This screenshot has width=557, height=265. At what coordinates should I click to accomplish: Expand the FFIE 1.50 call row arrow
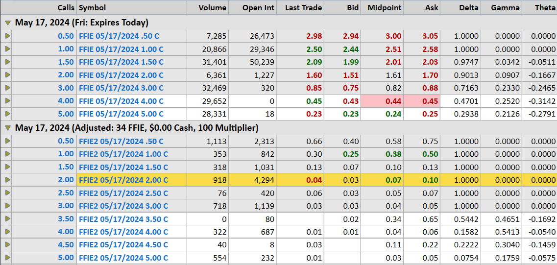7,62
